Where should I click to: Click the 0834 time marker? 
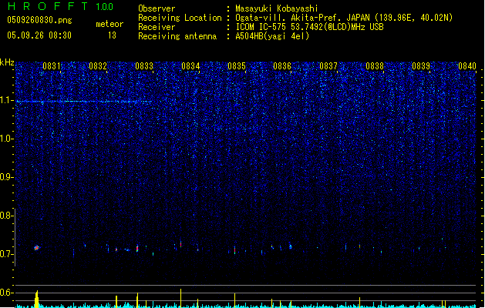click(x=190, y=66)
